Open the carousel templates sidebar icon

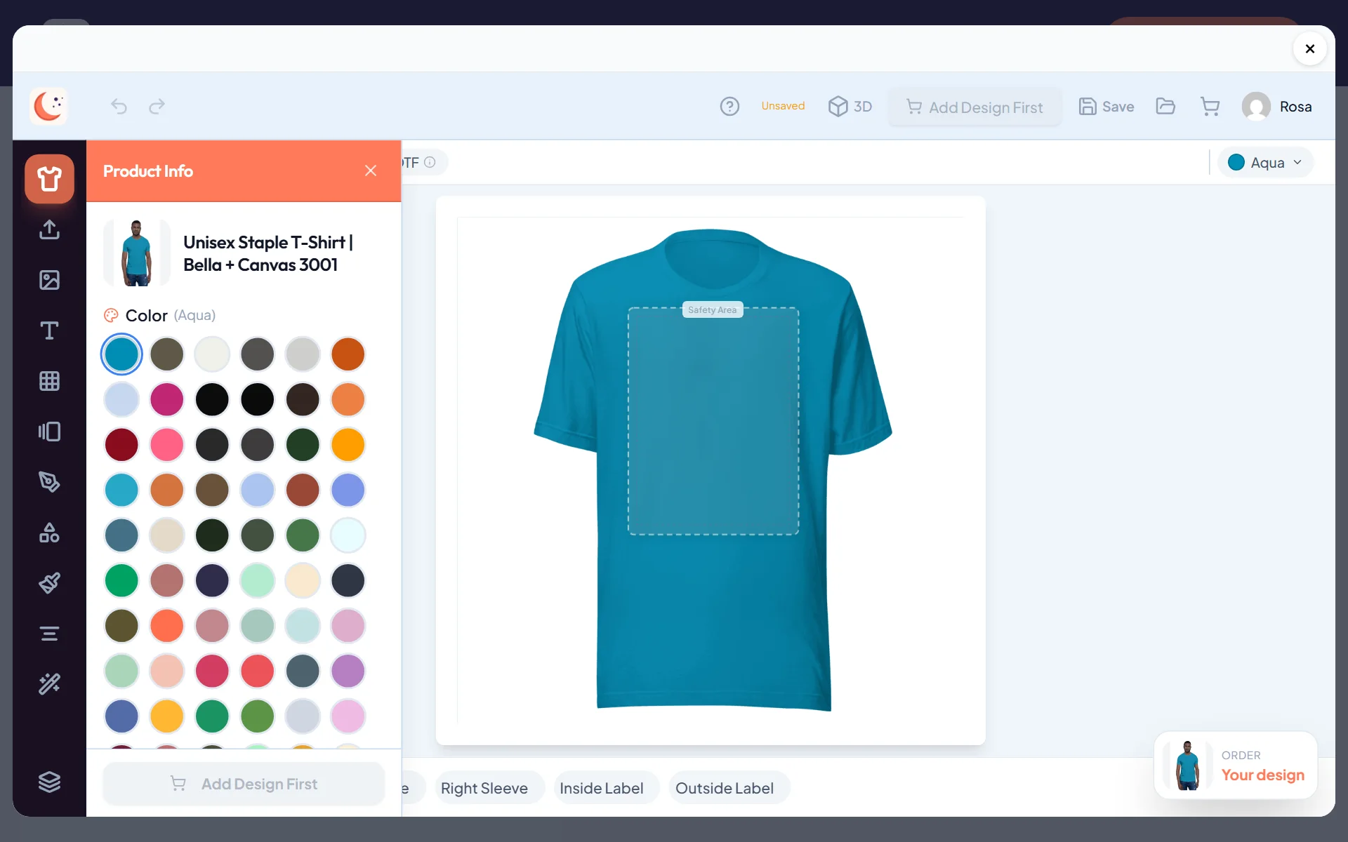[x=49, y=432]
